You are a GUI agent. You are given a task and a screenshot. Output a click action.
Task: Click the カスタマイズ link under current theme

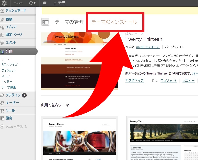click(134, 80)
